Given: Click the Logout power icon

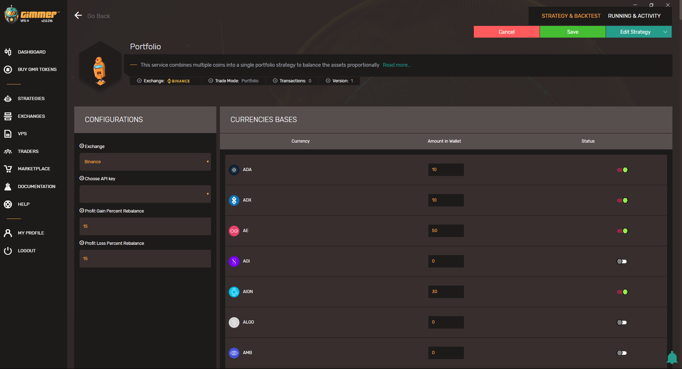Looking at the screenshot, I should tap(8, 251).
